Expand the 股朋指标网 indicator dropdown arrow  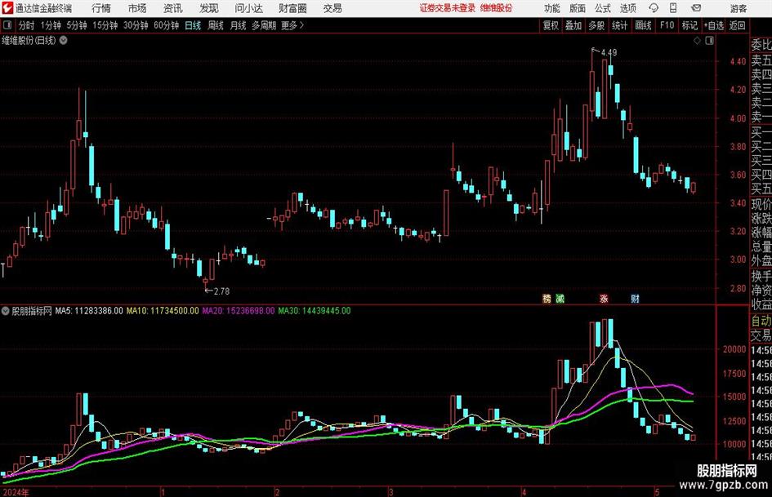[x=6, y=311]
